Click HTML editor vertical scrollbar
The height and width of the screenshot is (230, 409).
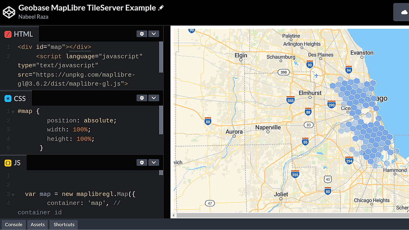pyautogui.click(x=161, y=57)
